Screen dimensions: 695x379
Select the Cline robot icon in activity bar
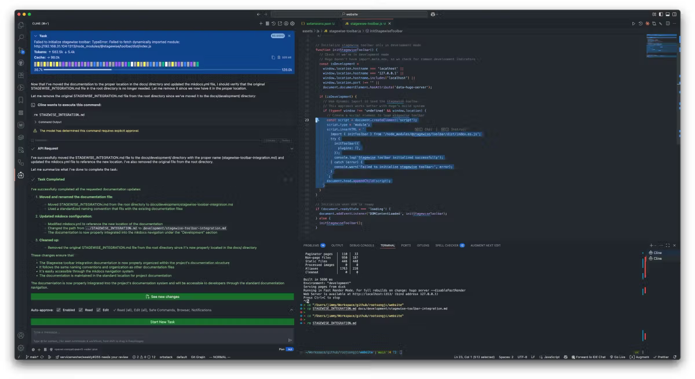[21, 175]
